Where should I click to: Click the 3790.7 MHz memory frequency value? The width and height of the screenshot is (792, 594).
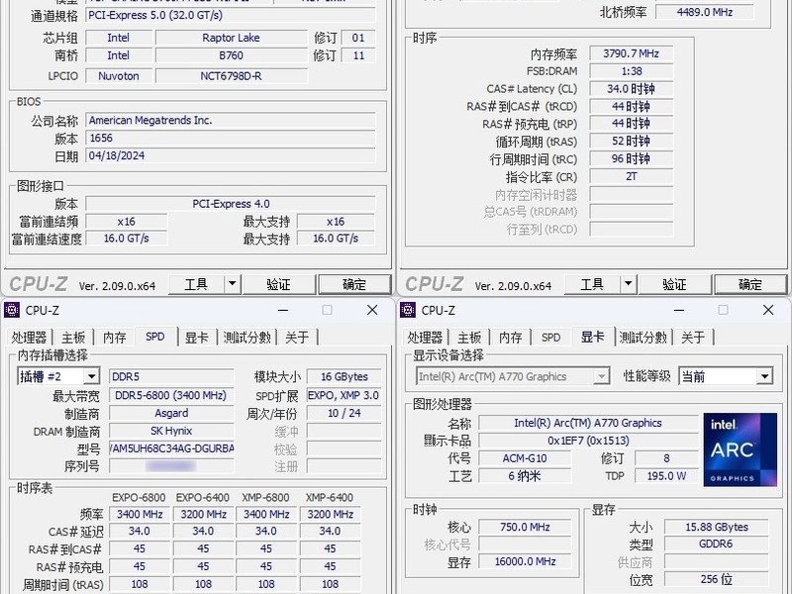[x=632, y=53]
